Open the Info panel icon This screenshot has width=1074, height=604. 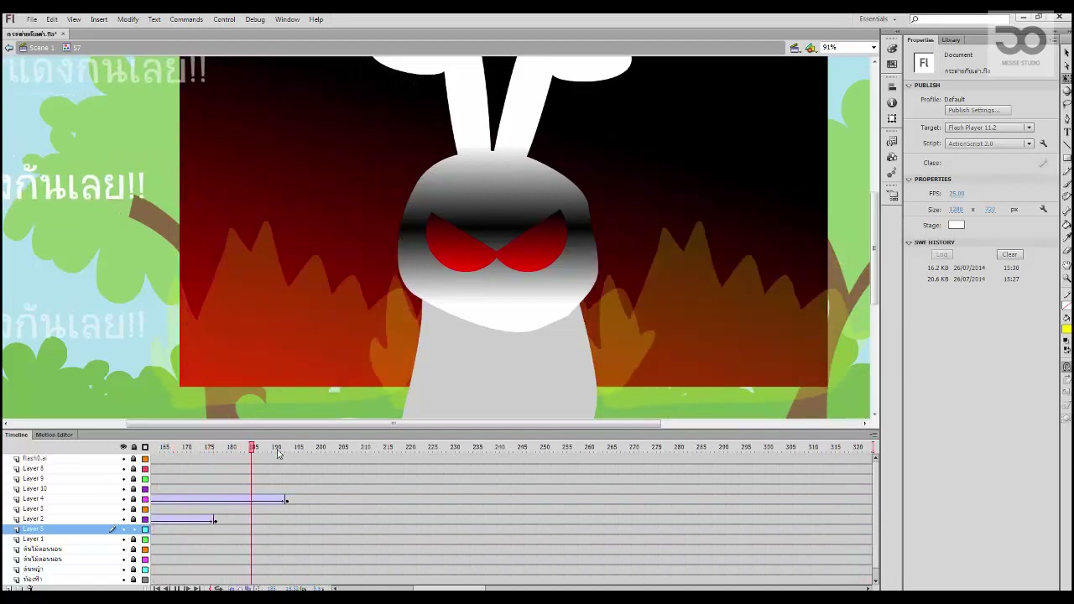[892, 102]
